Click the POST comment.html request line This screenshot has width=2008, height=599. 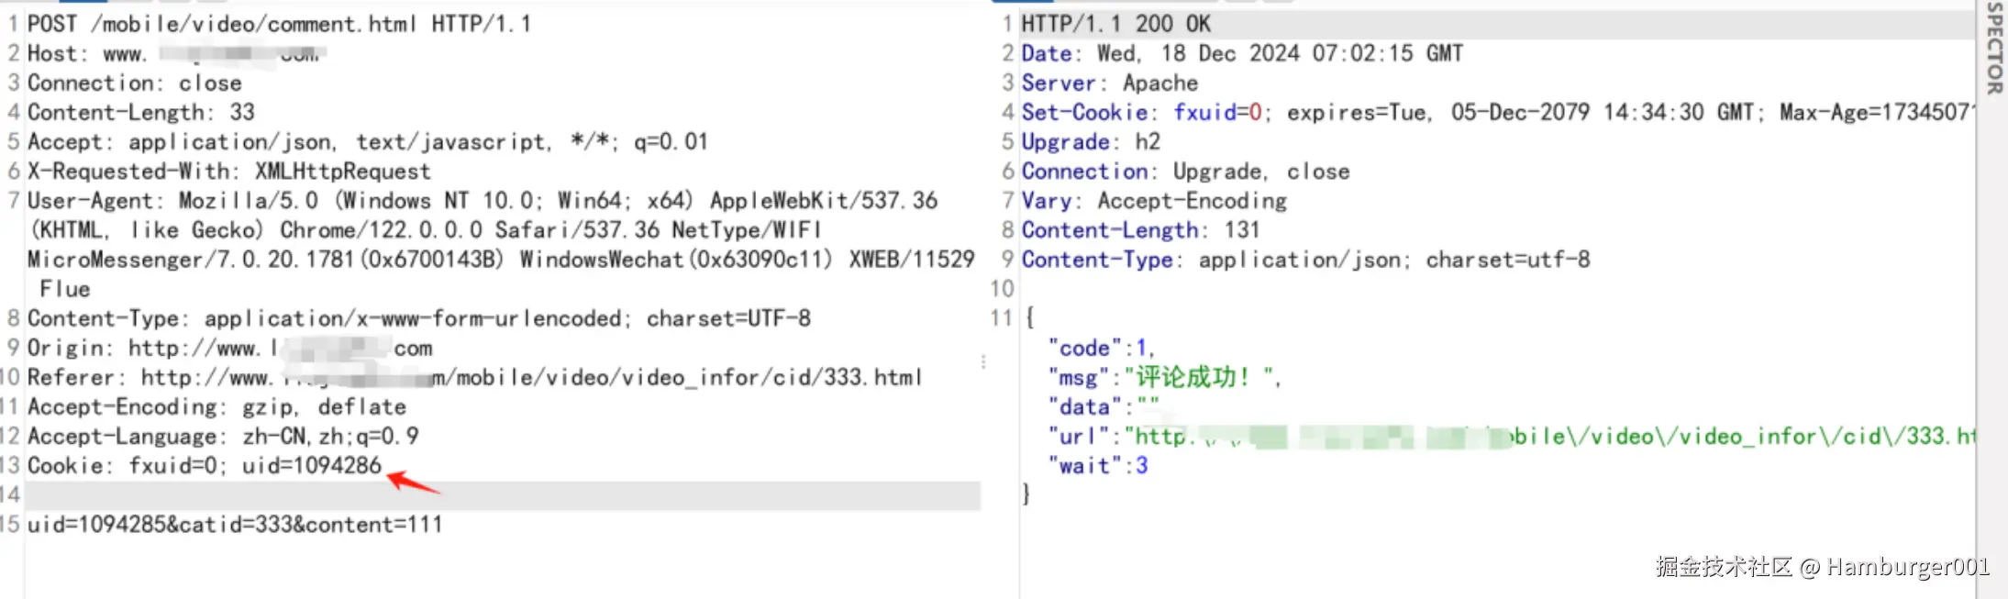pyautogui.click(x=279, y=24)
